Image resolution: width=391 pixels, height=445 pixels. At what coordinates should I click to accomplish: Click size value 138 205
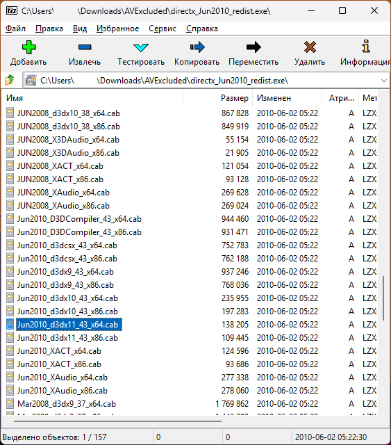click(235, 325)
